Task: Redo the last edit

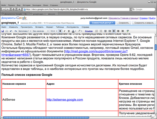Action: point(15,31)
